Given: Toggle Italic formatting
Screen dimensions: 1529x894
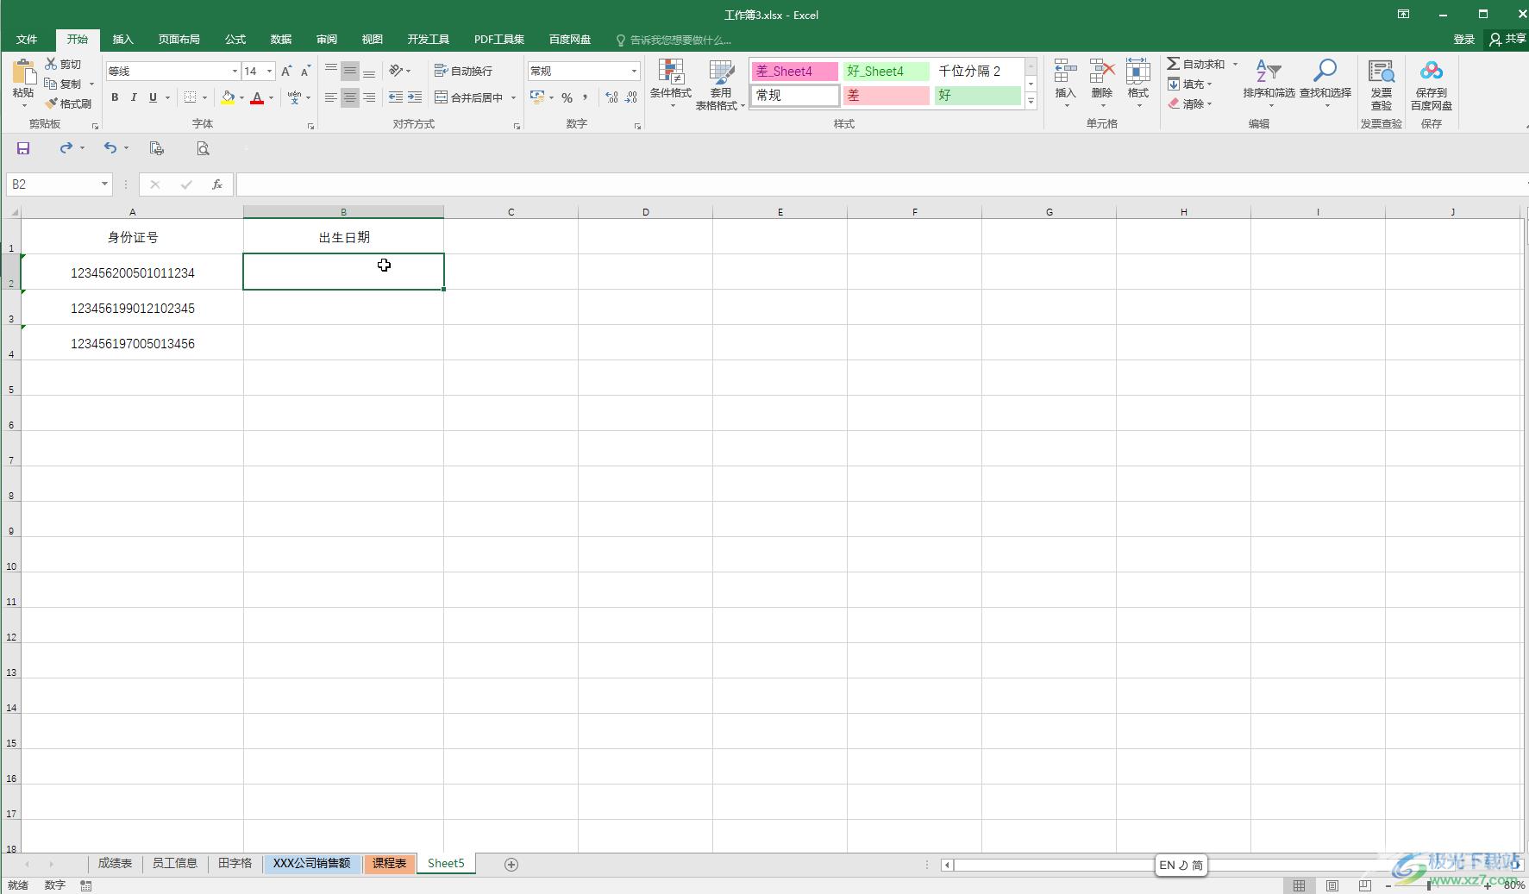Looking at the screenshot, I should click(x=134, y=97).
